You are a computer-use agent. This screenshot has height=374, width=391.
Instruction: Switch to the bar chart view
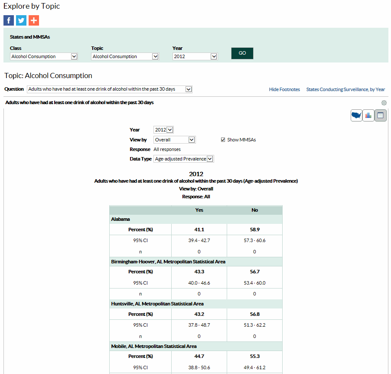tap(368, 115)
